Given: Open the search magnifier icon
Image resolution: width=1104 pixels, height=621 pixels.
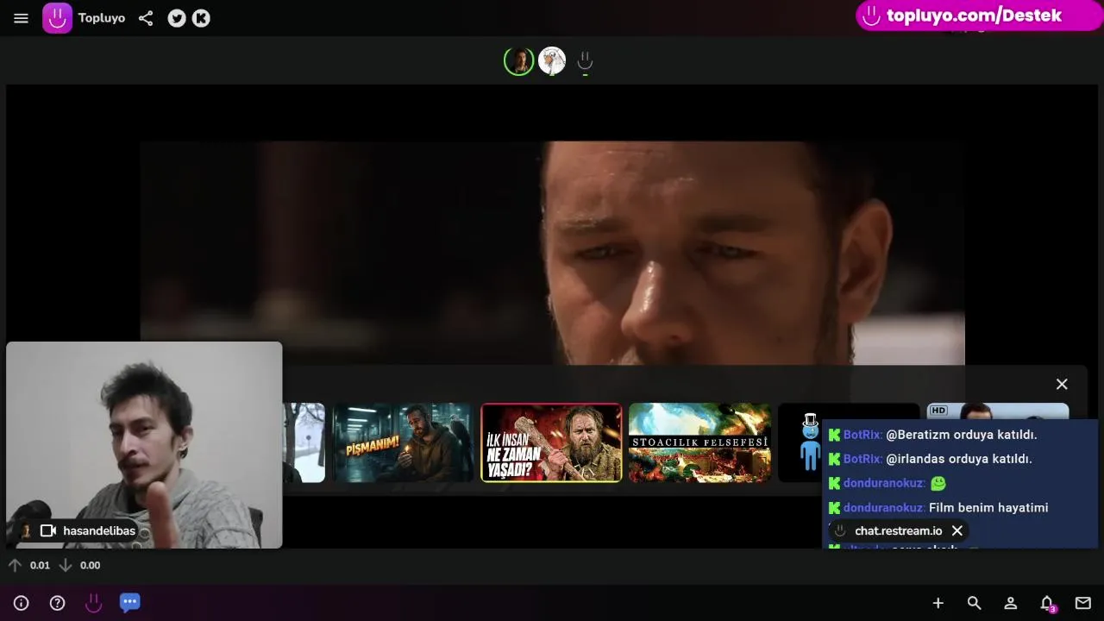Looking at the screenshot, I should [974, 603].
